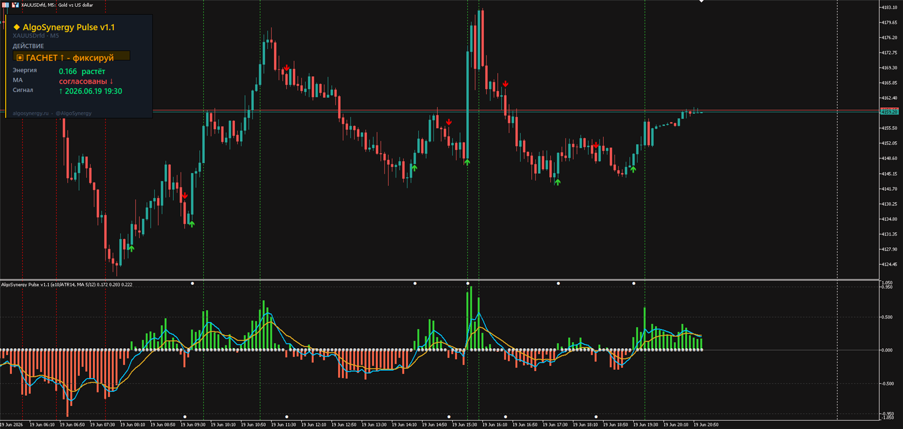Screen dimensions: 903x429
Task: Click time axis label '19 Jun 18:10'
Action: tap(585, 424)
